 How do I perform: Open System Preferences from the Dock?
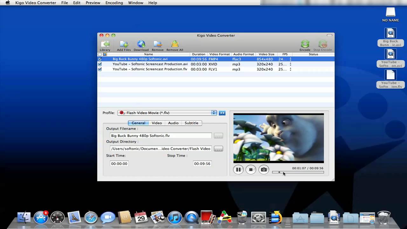(258, 218)
